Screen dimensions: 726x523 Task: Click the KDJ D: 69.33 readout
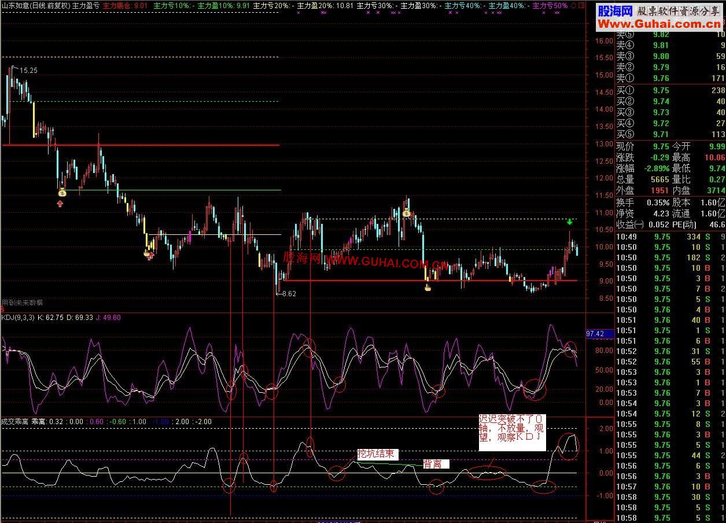click(x=80, y=317)
